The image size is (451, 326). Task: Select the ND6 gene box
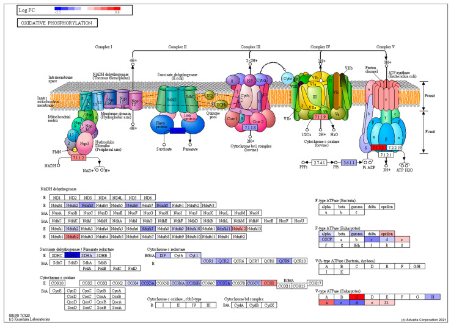coord(147,198)
